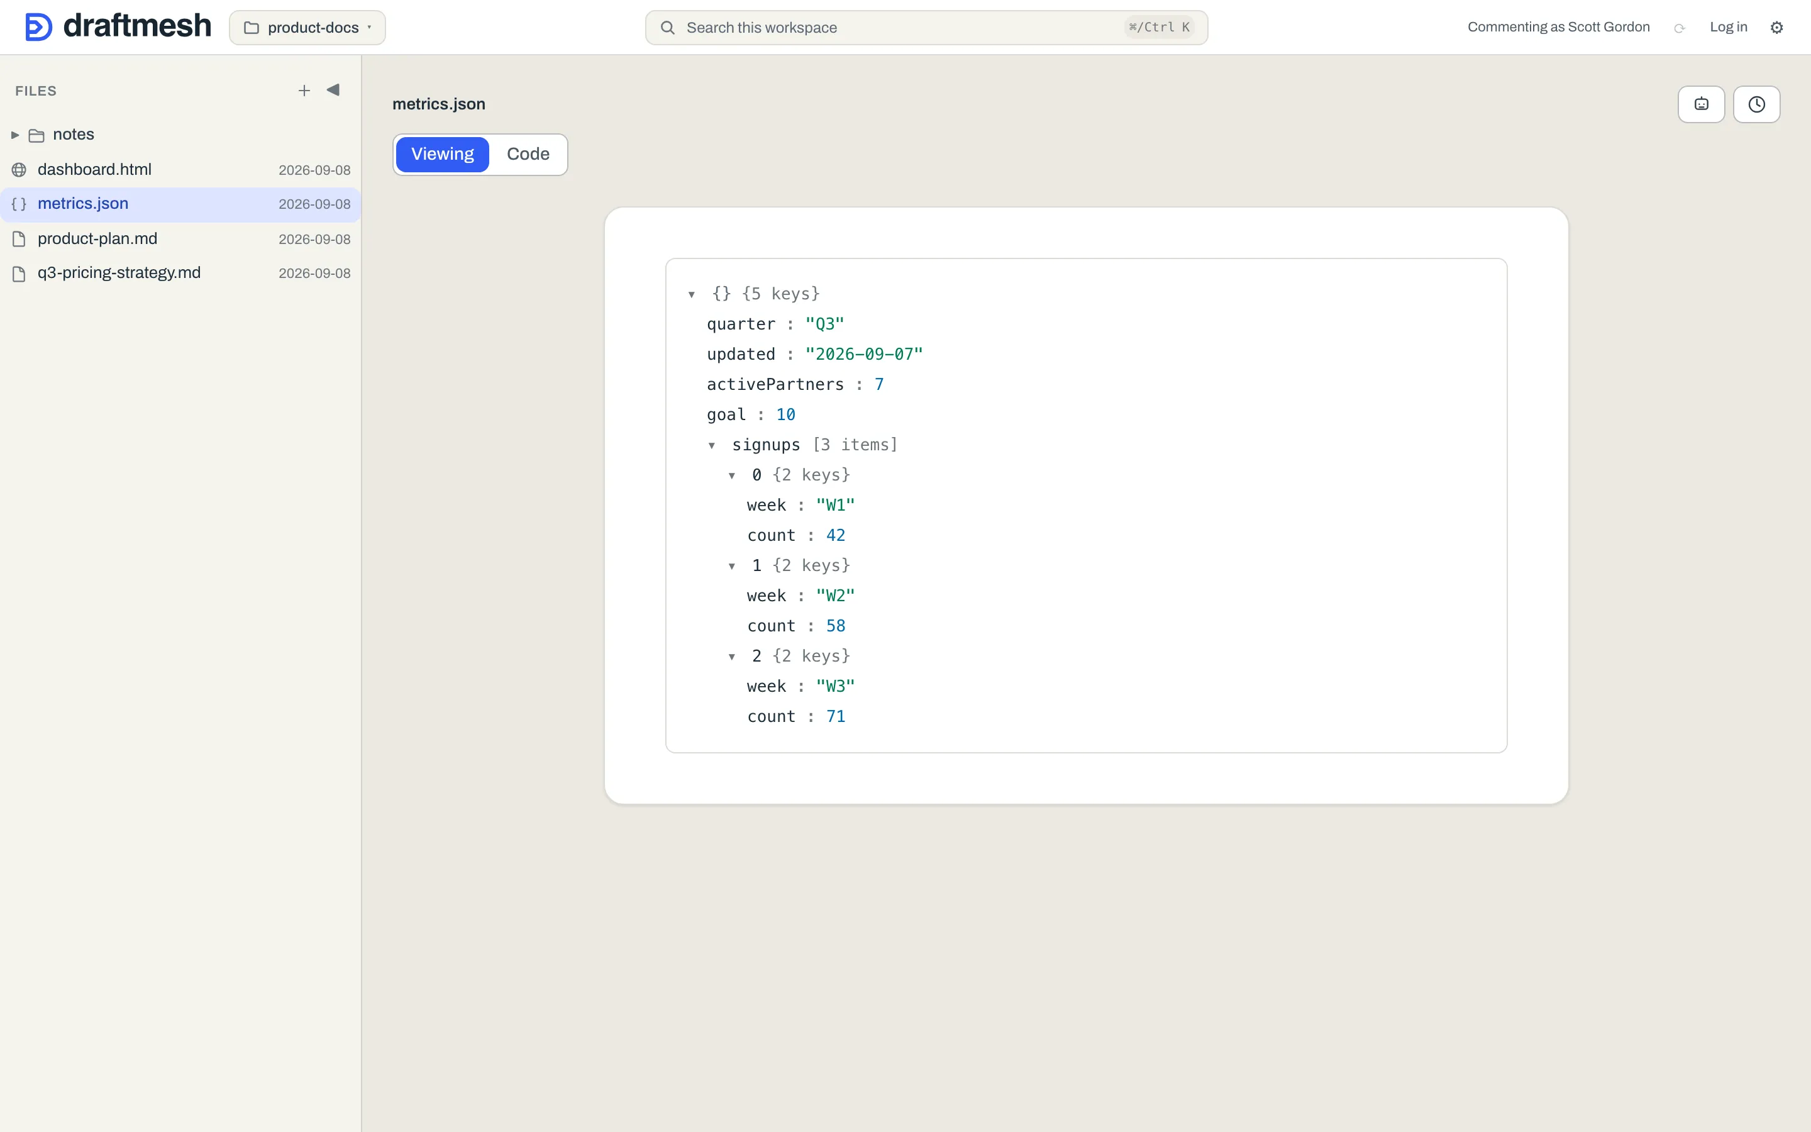Click the activePartners value 7
This screenshot has width=1811, height=1132.
click(x=879, y=385)
